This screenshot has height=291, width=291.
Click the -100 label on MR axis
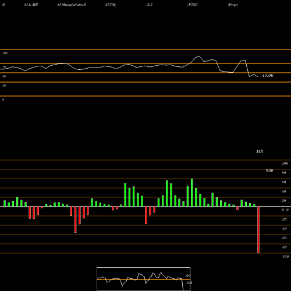(x=285, y=257)
